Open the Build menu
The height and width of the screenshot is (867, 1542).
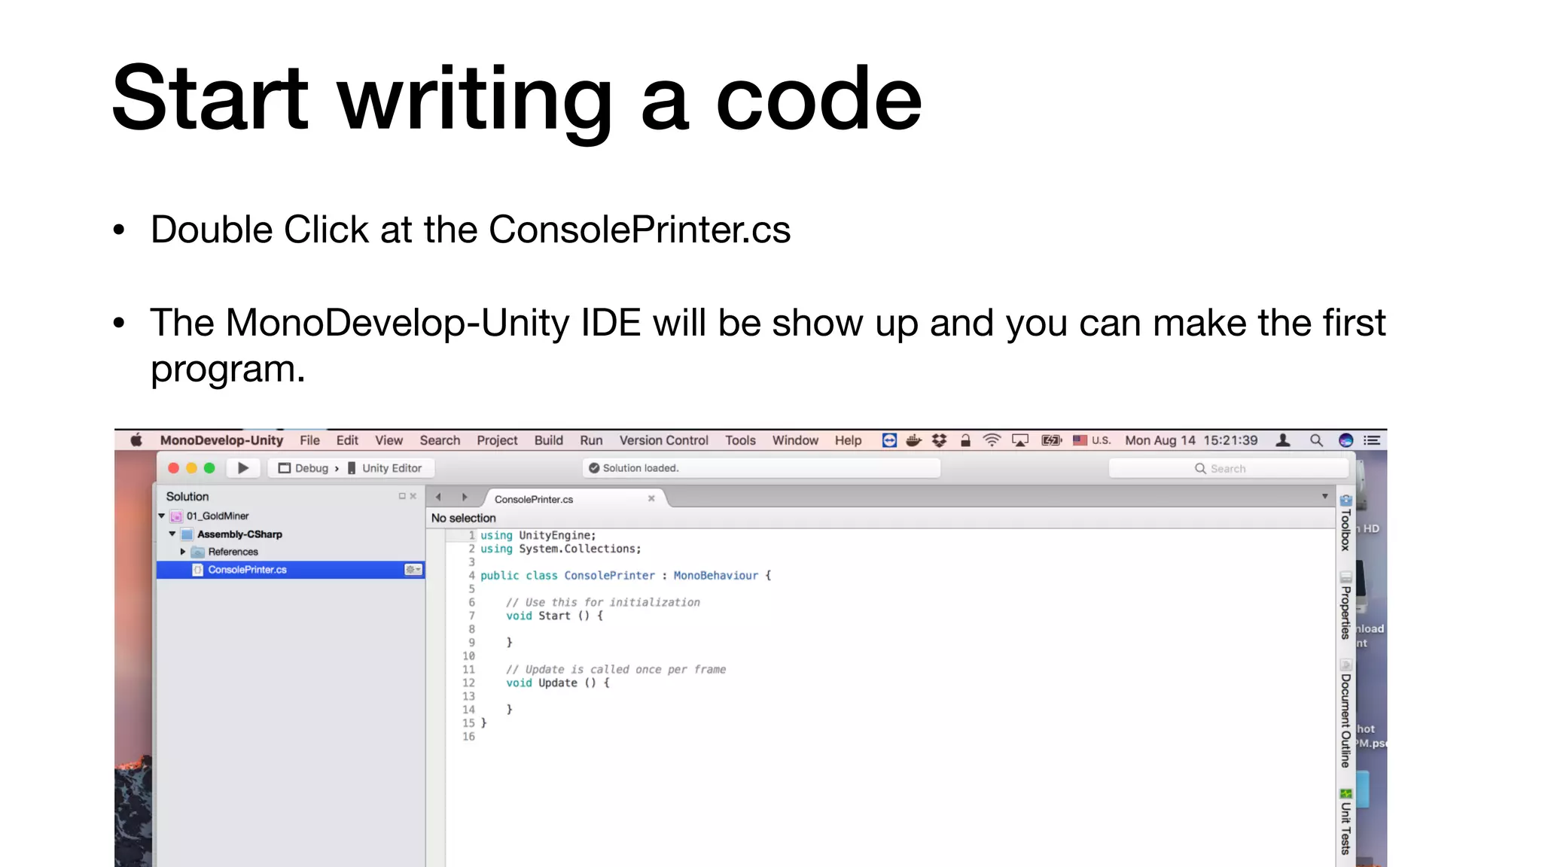549,440
